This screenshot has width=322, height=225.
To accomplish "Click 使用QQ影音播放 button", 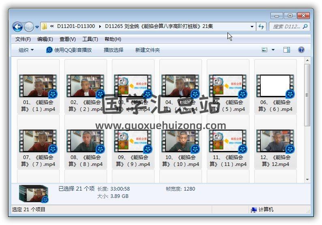I will tap(69, 50).
